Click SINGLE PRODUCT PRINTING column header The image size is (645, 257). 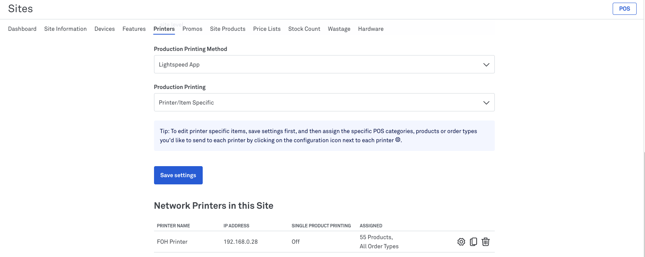coord(321,226)
